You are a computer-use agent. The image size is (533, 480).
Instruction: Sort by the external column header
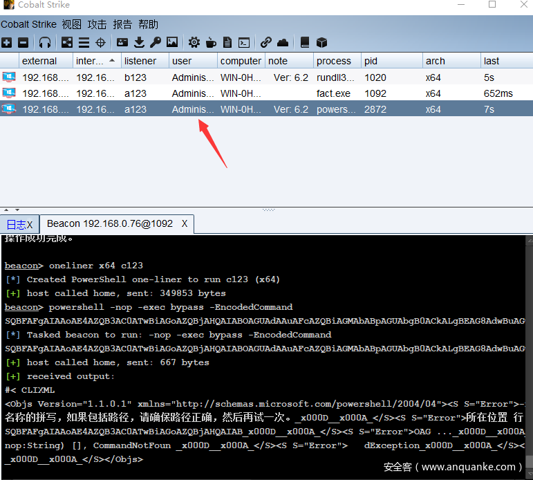[46, 61]
